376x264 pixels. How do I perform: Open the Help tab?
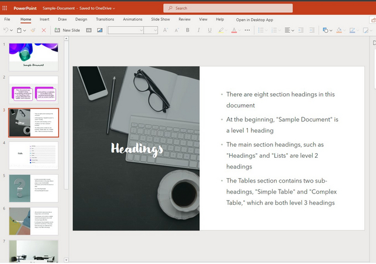tap(220, 19)
